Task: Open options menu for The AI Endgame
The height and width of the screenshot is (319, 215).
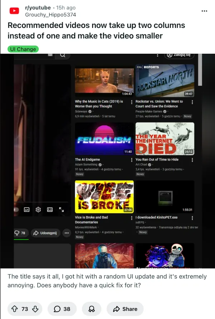Action: (x=132, y=160)
